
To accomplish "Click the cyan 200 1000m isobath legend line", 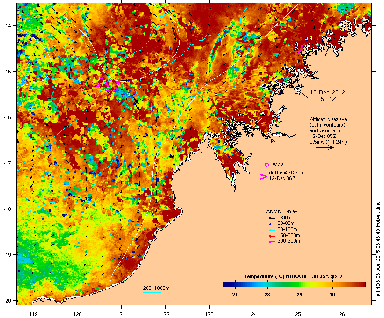I will click(152, 293).
